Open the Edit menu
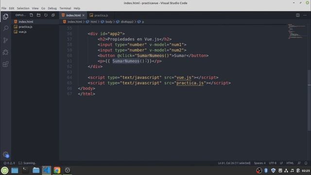The width and height of the screenshot is (311, 175). pos(12,8)
